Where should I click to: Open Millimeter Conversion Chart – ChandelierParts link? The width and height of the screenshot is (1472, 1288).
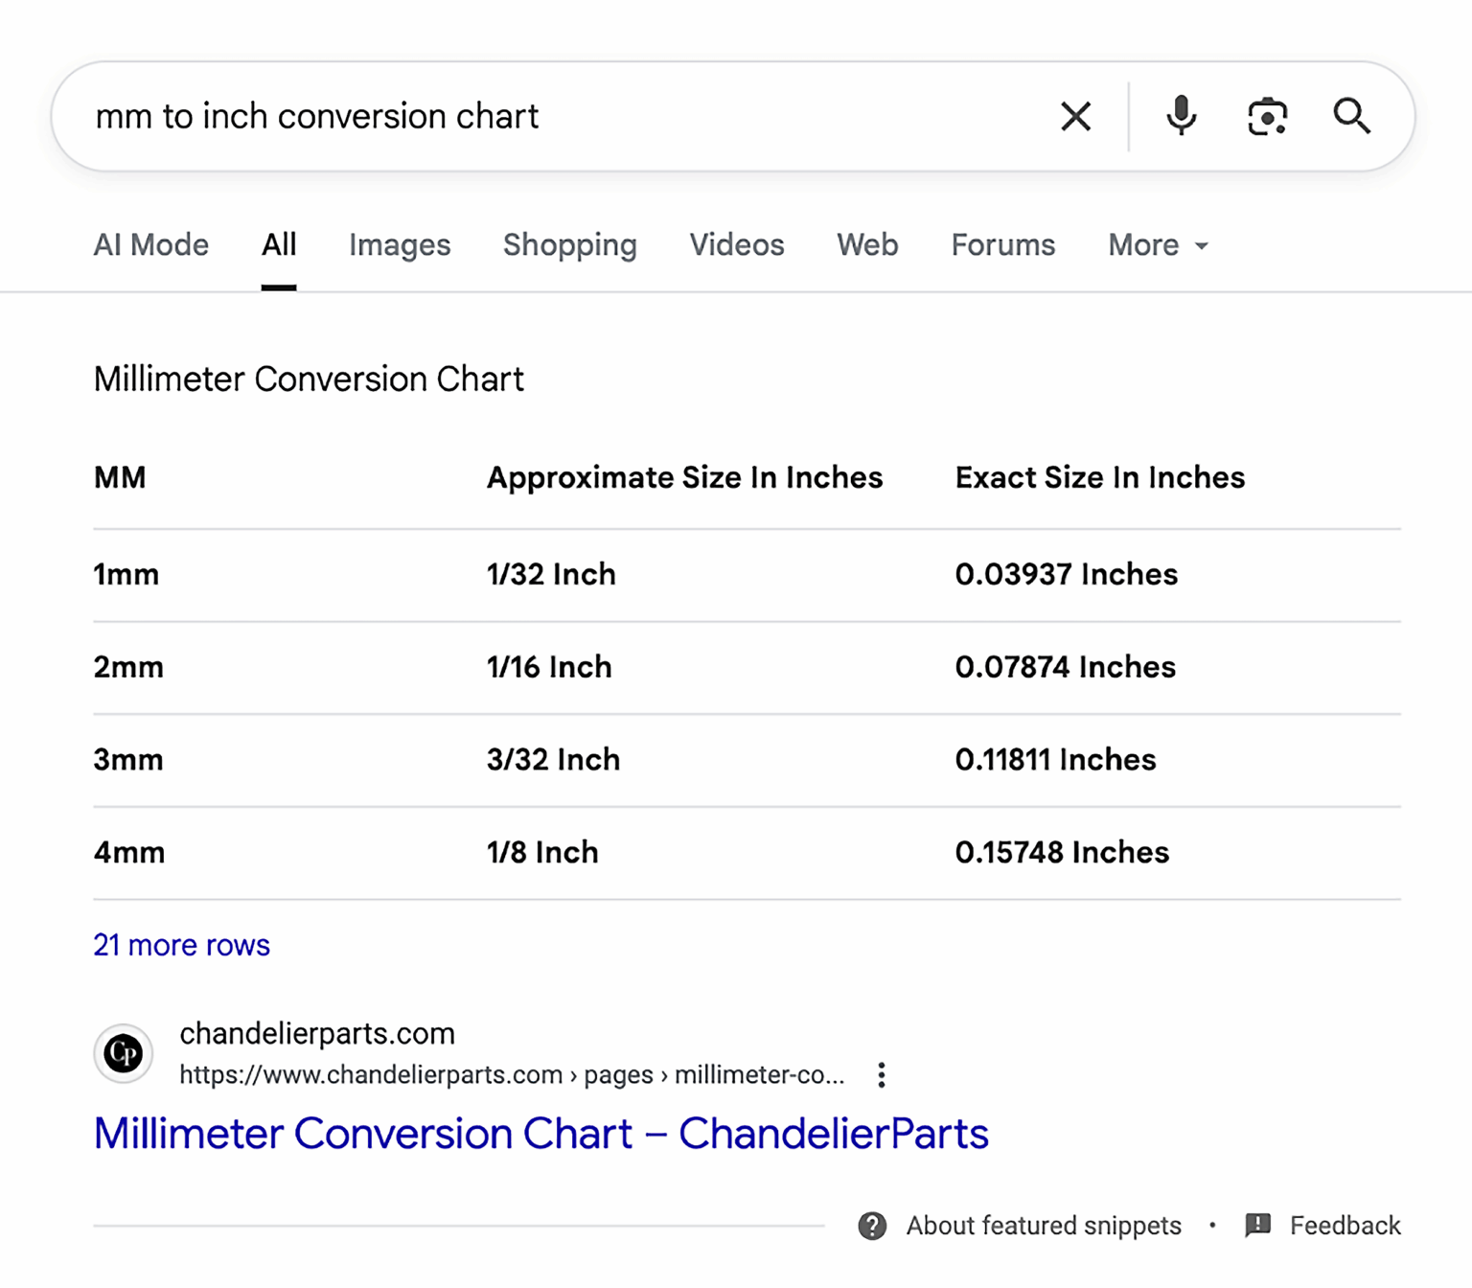[x=540, y=1134]
